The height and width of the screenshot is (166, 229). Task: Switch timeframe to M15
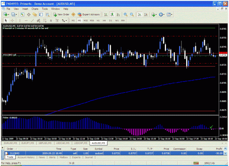point(86,21)
